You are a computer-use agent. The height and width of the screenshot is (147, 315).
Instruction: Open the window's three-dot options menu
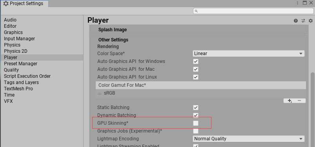(297, 3)
